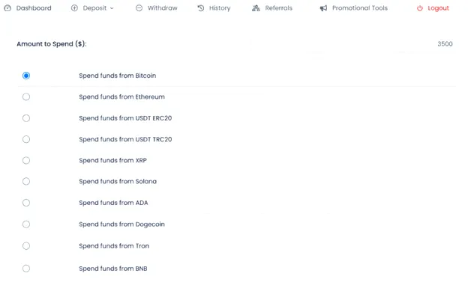Click 'Spend funds from XRP' text
This screenshot has width=468, height=303.
tap(112, 160)
